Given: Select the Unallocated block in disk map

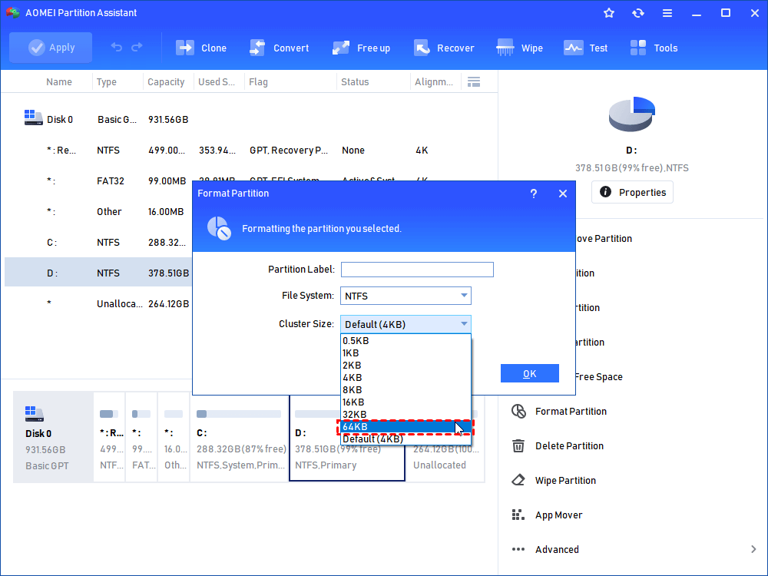Looking at the screenshot, I should [x=445, y=437].
